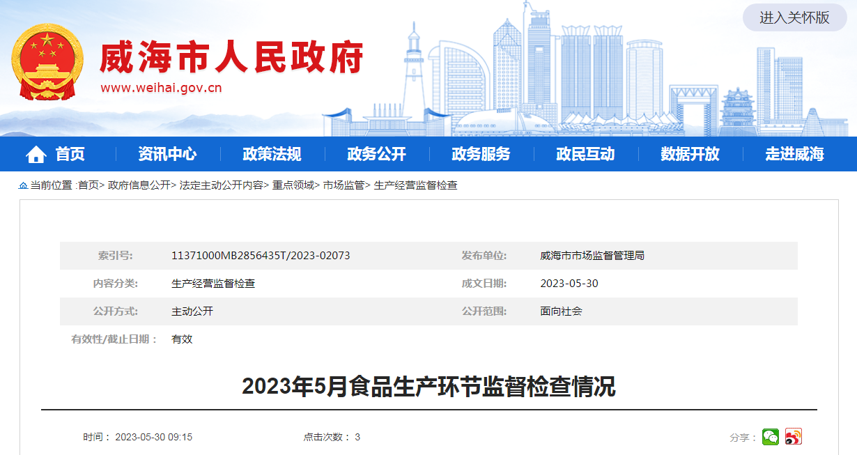
Task: Select index number 11371000MB2856435T/2023-02073
Action: [x=261, y=256]
